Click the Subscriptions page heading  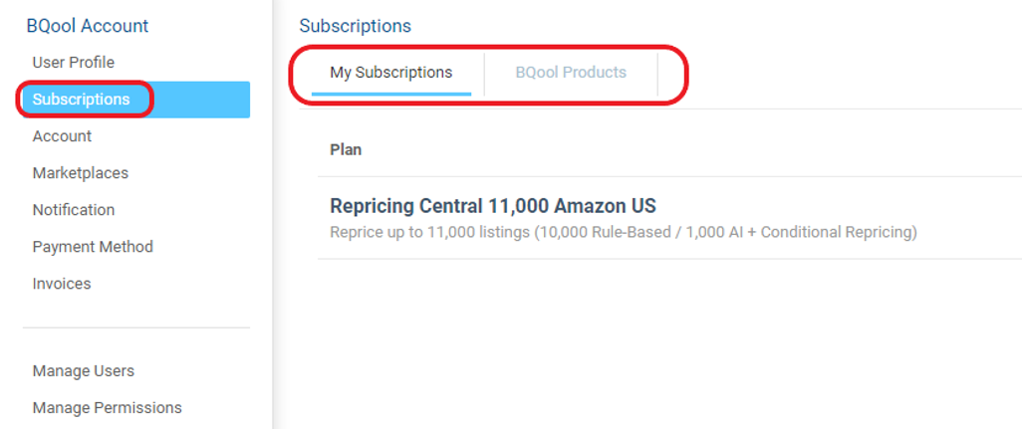356,26
